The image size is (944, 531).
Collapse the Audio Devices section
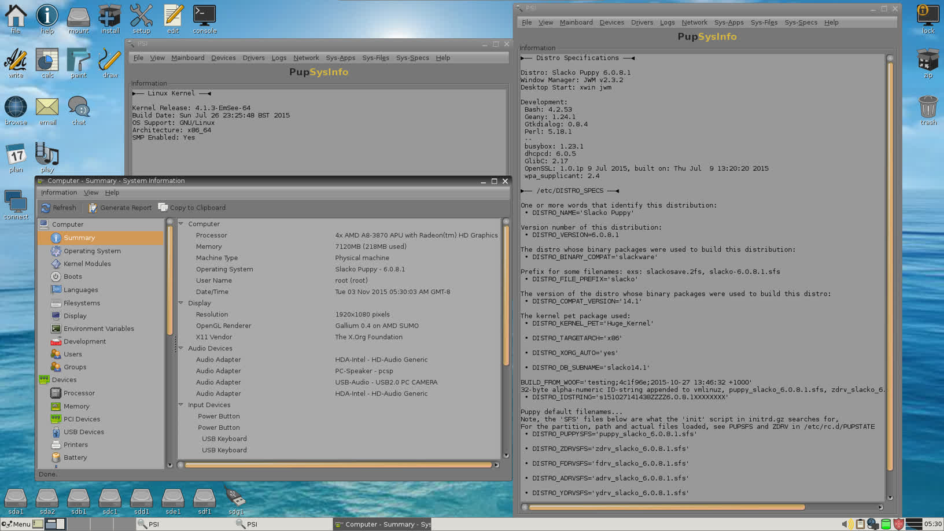tap(181, 348)
